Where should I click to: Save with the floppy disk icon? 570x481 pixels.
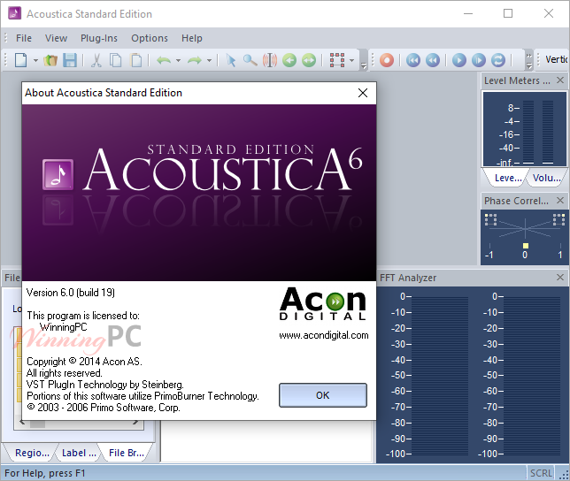point(70,60)
